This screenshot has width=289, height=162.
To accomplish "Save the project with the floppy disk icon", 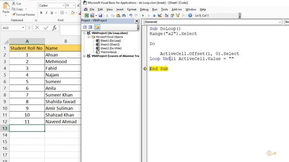I will tap(100, 16).
